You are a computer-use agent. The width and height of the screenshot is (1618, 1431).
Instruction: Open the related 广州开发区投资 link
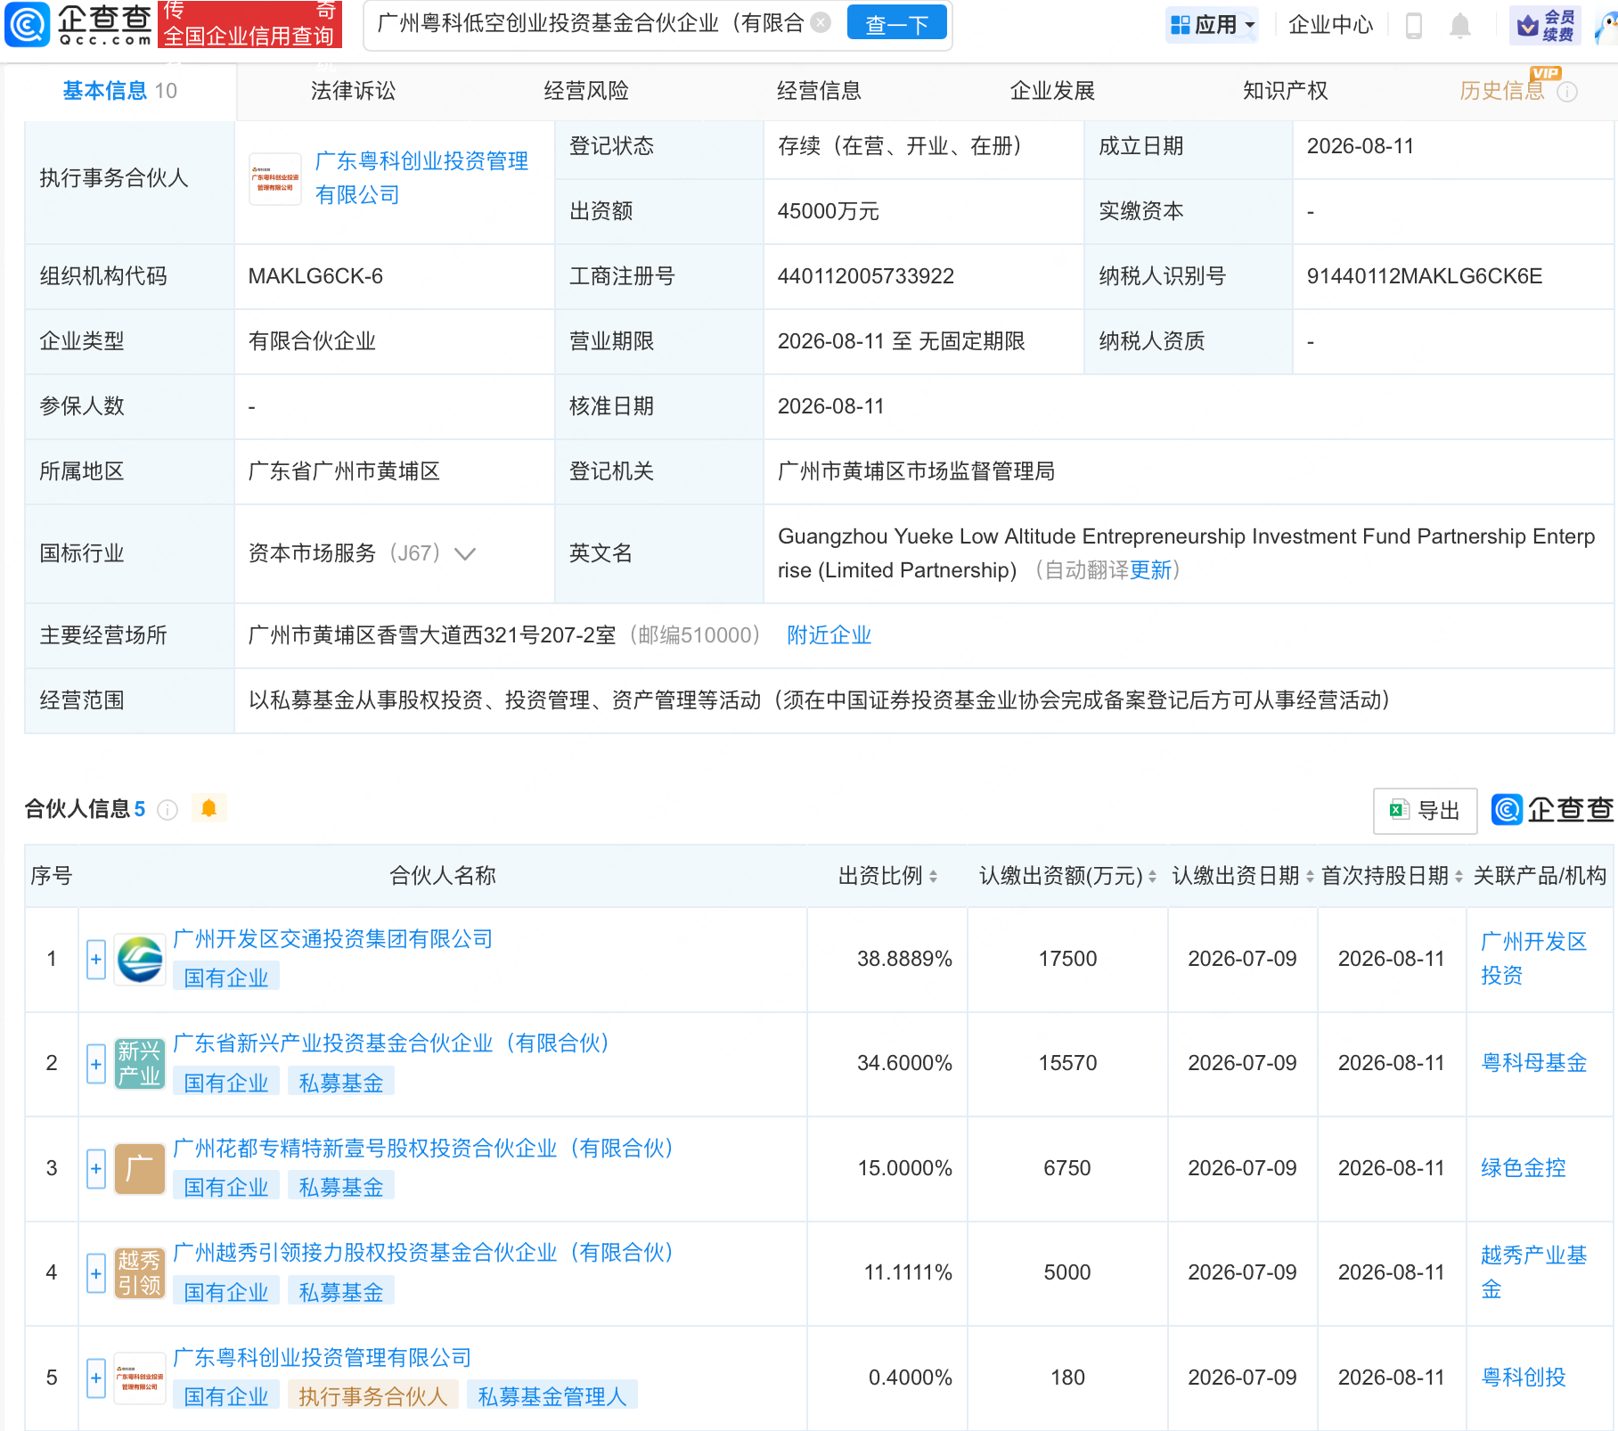coord(1533,959)
